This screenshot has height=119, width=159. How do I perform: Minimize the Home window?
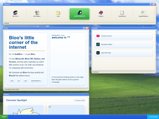84,28
